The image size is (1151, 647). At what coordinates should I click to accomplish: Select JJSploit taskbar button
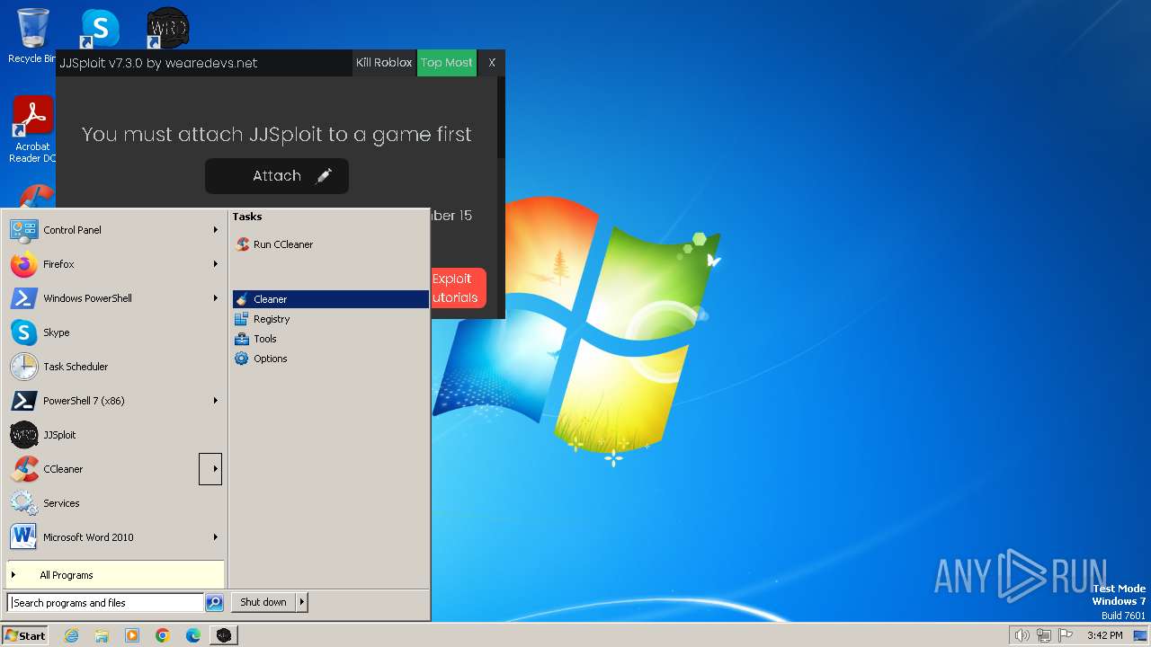(x=224, y=635)
